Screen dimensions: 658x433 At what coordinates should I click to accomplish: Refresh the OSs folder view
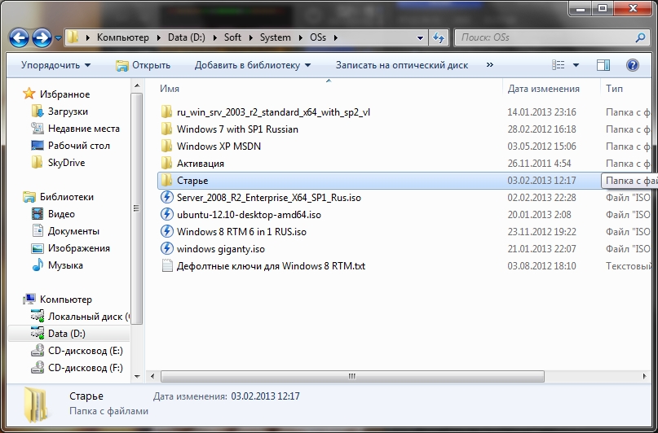[439, 37]
